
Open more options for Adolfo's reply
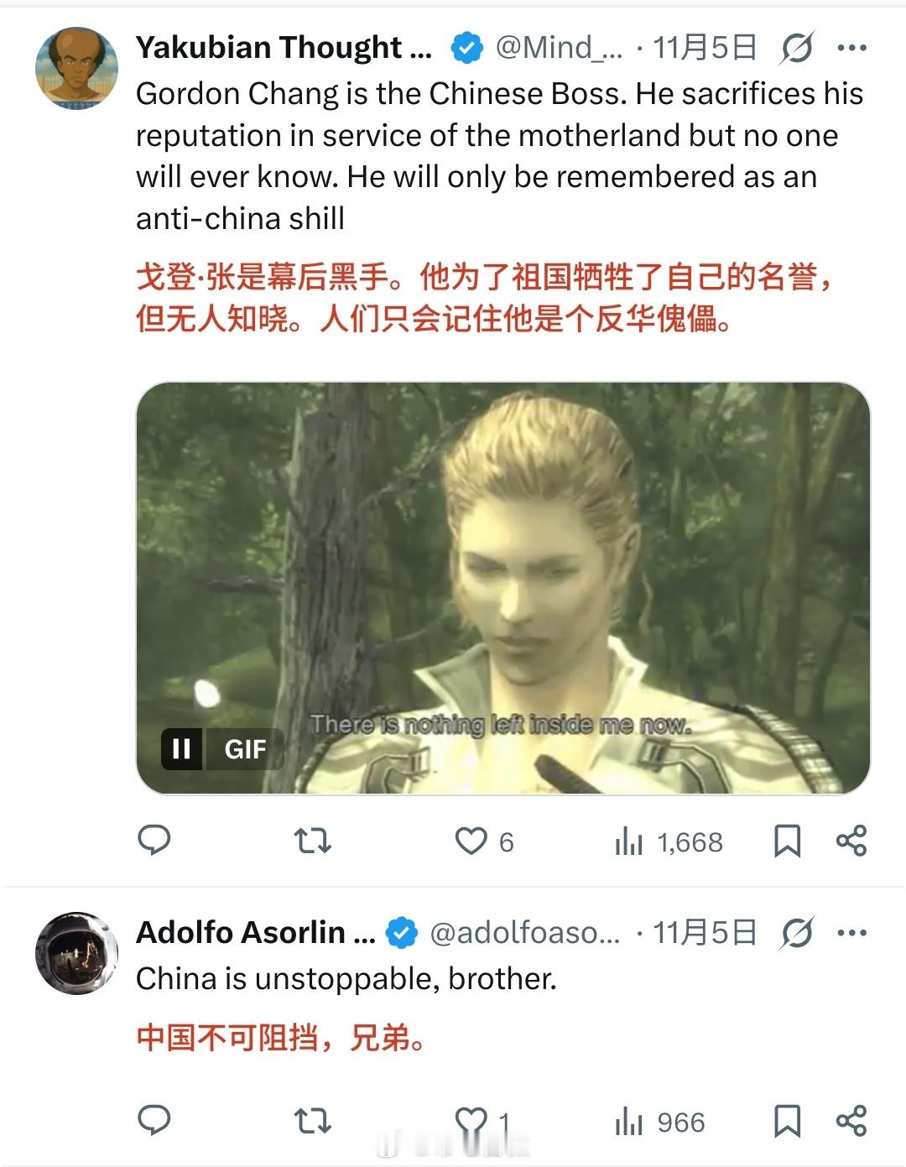851,933
